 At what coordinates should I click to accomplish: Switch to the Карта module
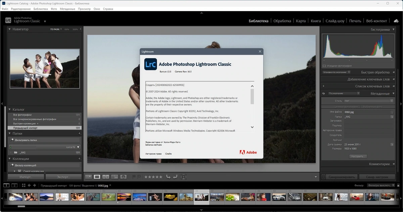(x=301, y=21)
